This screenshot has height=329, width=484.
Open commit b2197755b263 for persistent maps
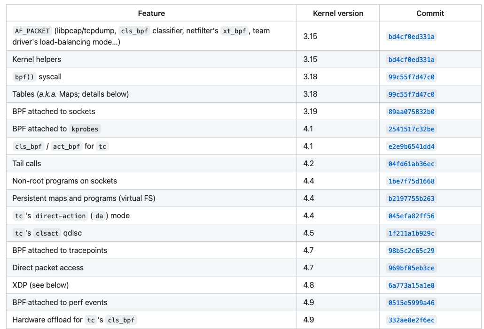411,199
